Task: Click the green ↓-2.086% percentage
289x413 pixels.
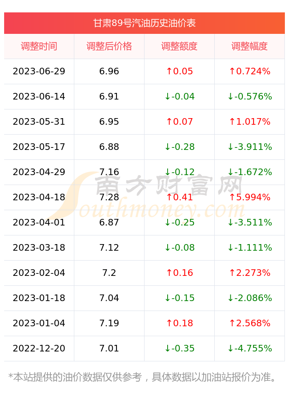Action: click(x=249, y=298)
